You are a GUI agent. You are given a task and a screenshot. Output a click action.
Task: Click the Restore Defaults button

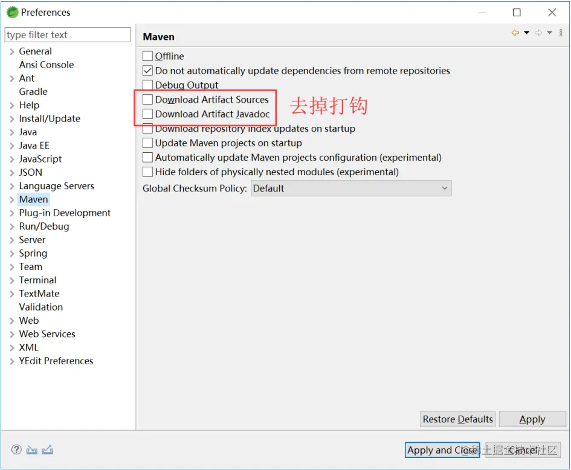457,419
